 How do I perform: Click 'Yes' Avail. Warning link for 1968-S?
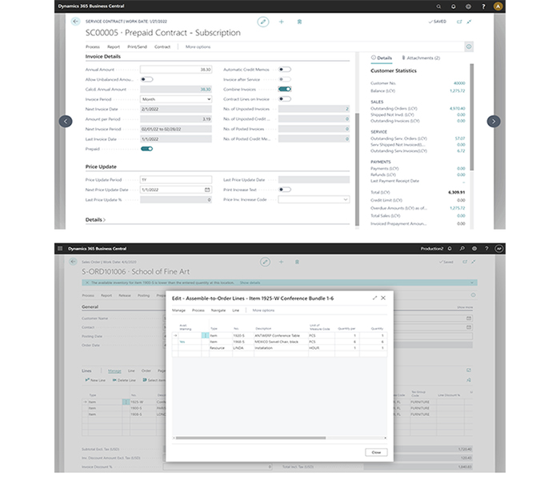pos(182,342)
